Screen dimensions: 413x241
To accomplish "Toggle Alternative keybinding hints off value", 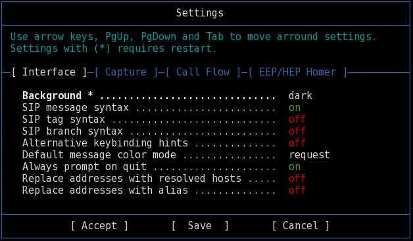I will [297, 143].
